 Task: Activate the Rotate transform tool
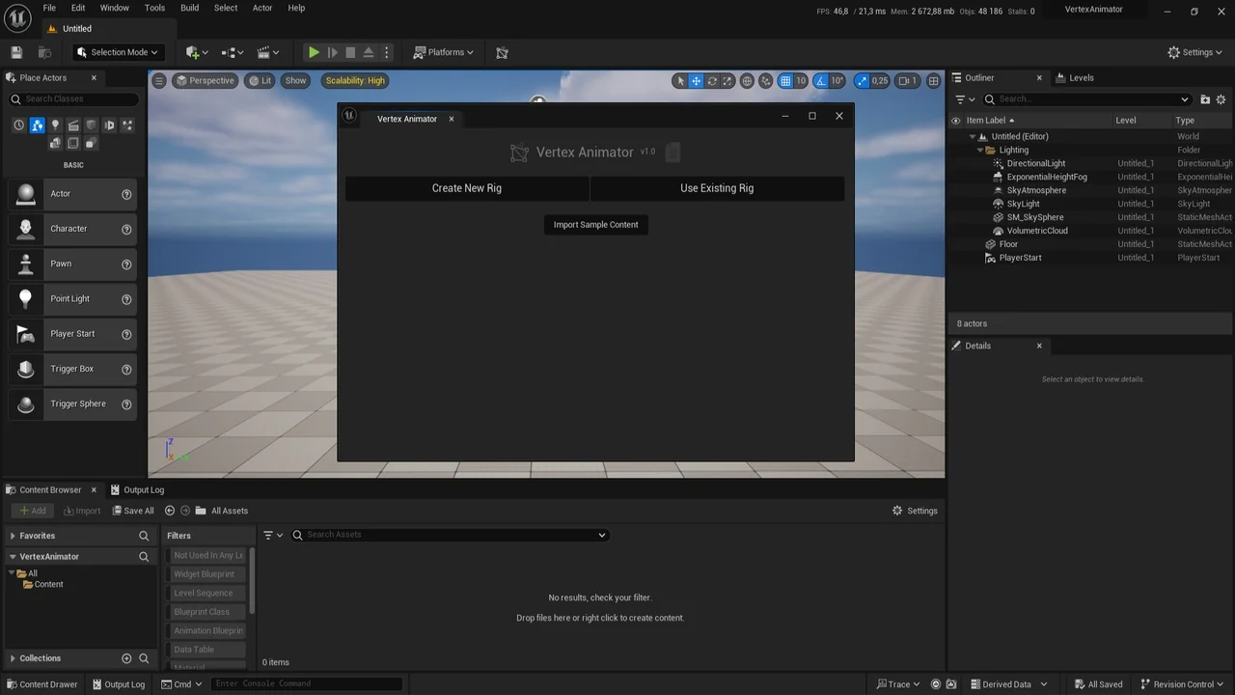click(x=712, y=80)
